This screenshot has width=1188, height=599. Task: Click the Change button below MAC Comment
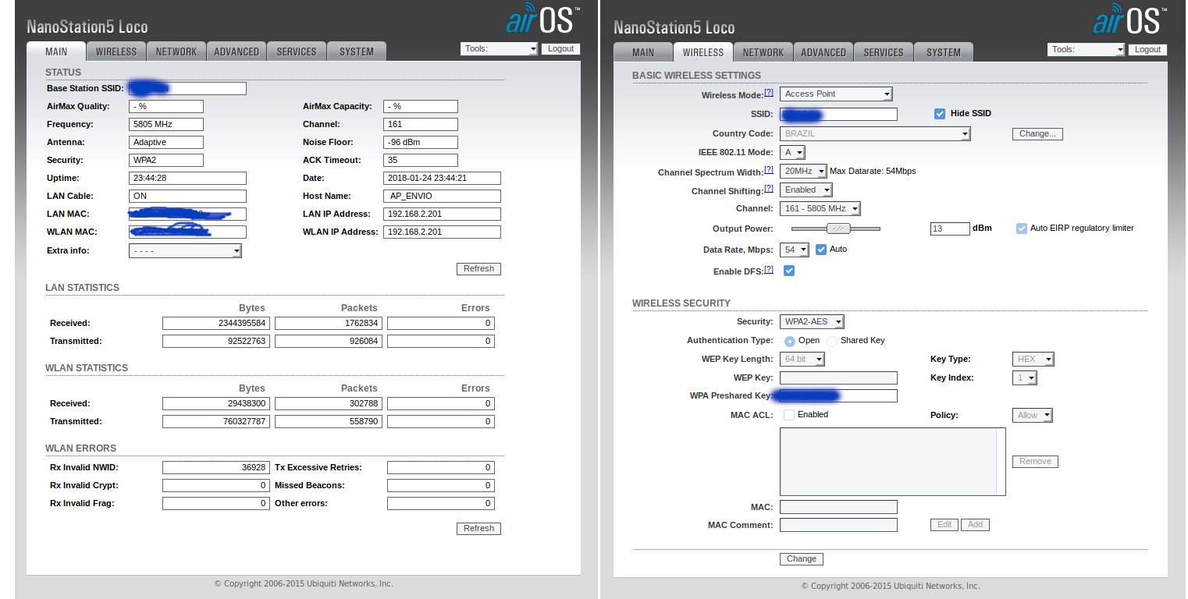tap(802, 559)
